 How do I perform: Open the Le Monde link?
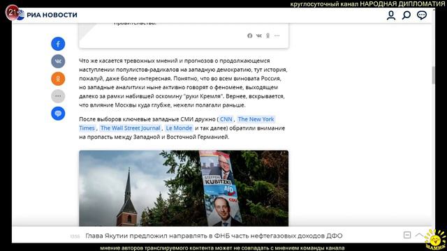click(x=179, y=128)
